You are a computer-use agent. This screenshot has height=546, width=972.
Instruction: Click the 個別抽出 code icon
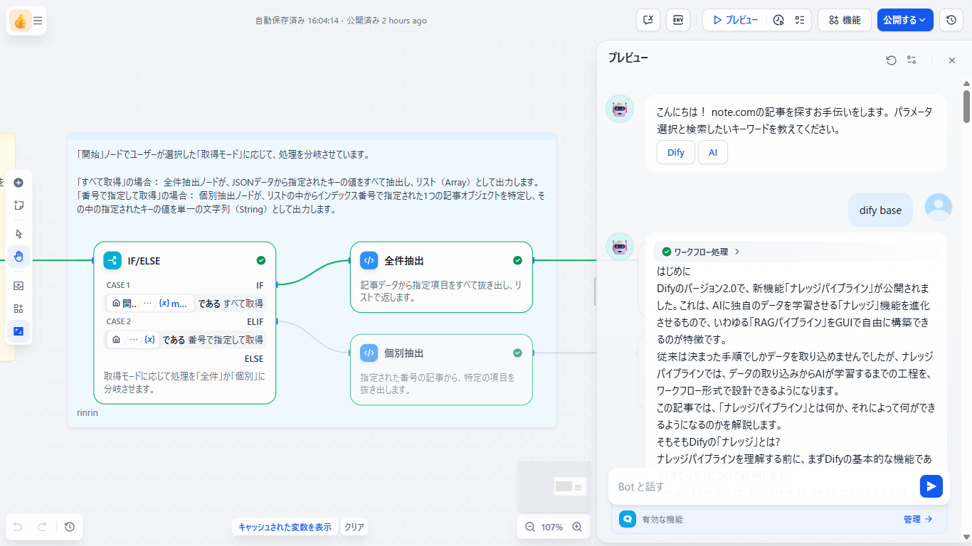point(369,353)
